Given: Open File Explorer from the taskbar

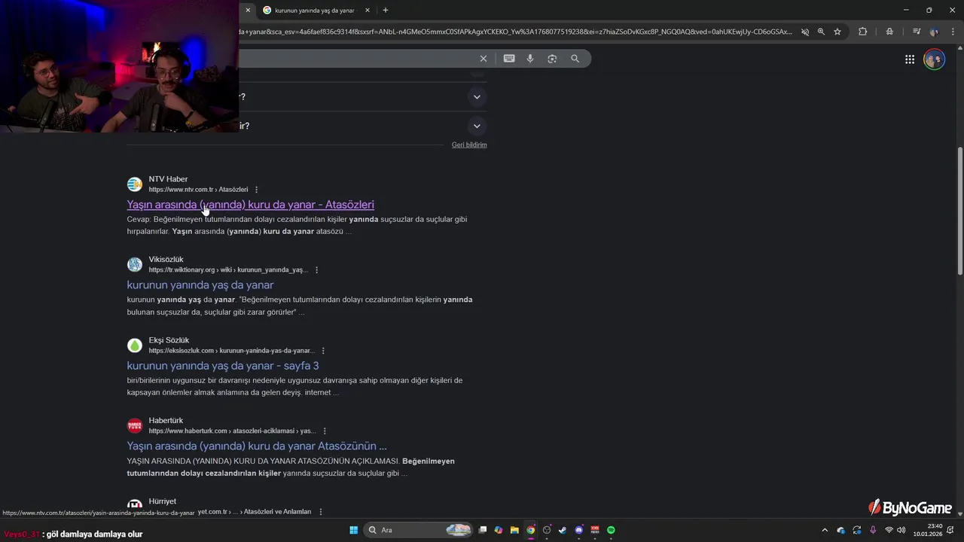Looking at the screenshot, I should click(514, 530).
